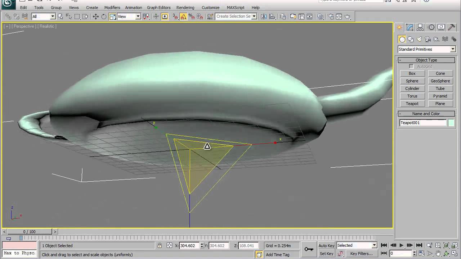Open Edit Named Selection Sets
Image resolution: width=461 pixels, height=259 pixels.
[210, 17]
